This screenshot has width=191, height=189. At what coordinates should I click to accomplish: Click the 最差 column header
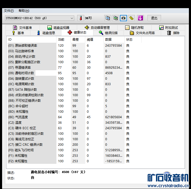(78, 40)
